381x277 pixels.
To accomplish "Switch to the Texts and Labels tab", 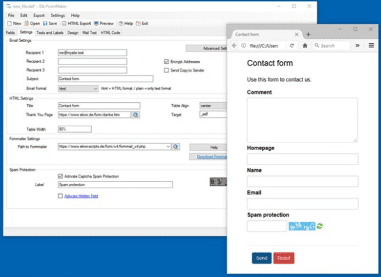I will 50,33.
